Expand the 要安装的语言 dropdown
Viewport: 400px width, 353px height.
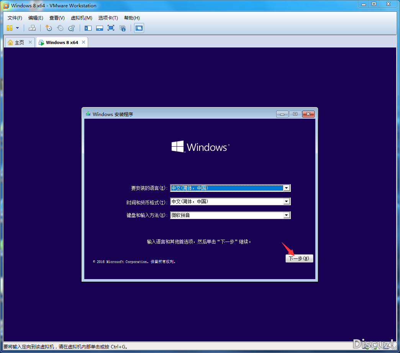pos(287,188)
